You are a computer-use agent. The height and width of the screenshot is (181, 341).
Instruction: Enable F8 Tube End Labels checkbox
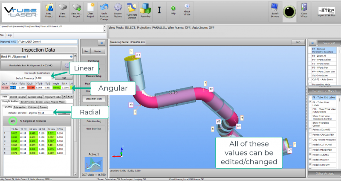coord(310,97)
